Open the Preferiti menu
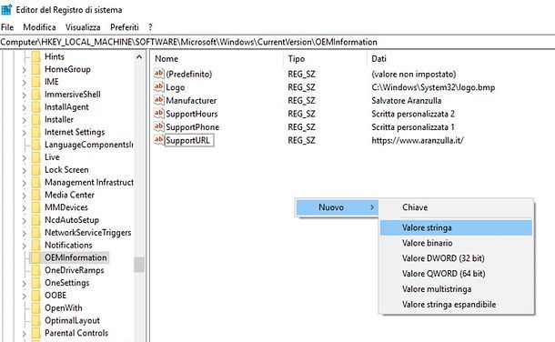Image resolution: width=555 pixels, height=342 pixels. [125, 27]
